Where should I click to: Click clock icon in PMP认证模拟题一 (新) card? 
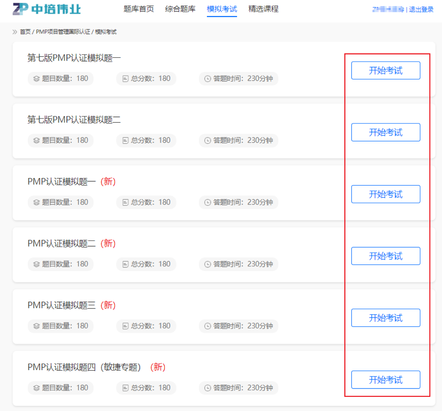coord(208,202)
